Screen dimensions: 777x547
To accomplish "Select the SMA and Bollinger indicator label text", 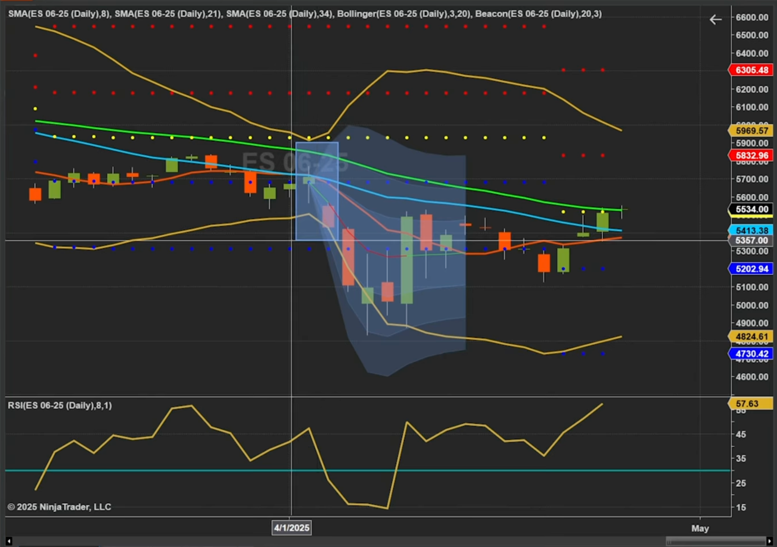I will pyautogui.click(x=305, y=14).
